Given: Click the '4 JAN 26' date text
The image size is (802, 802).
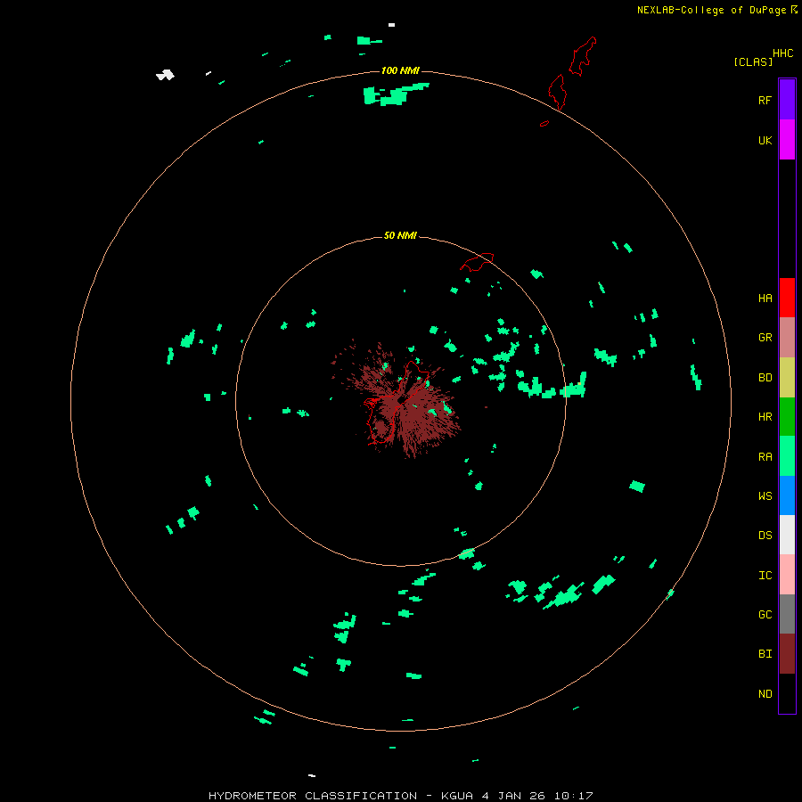Looking at the screenshot, I should coord(513,796).
